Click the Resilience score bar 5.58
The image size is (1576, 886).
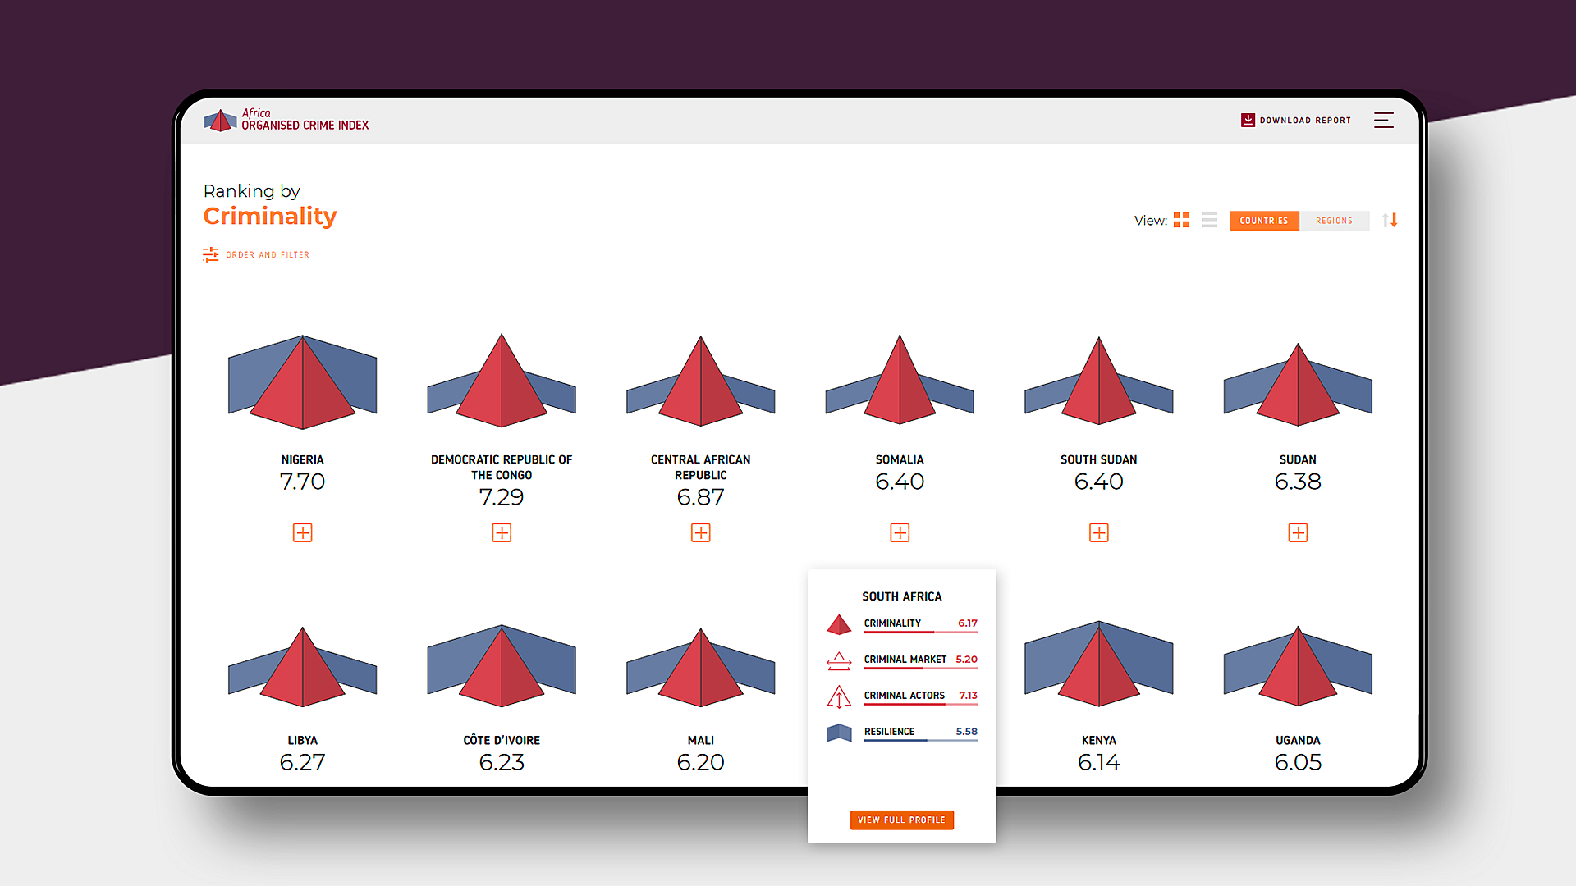(921, 740)
